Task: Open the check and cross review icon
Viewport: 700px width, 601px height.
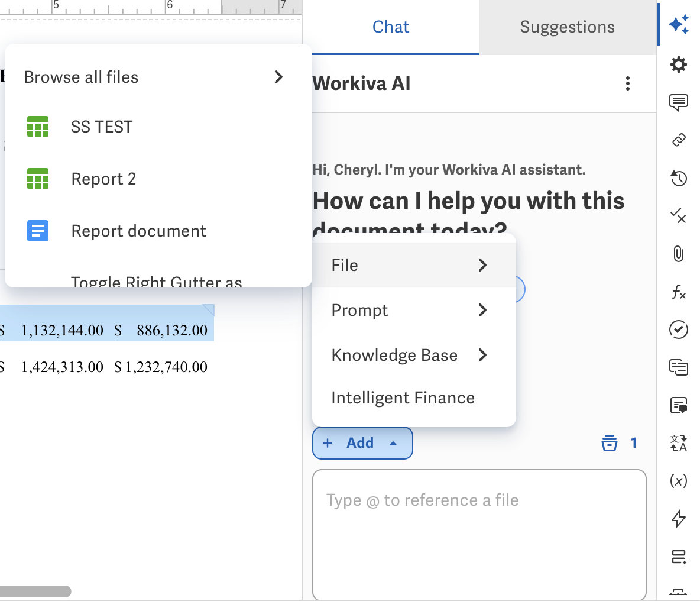Action: tap(679, 216)
